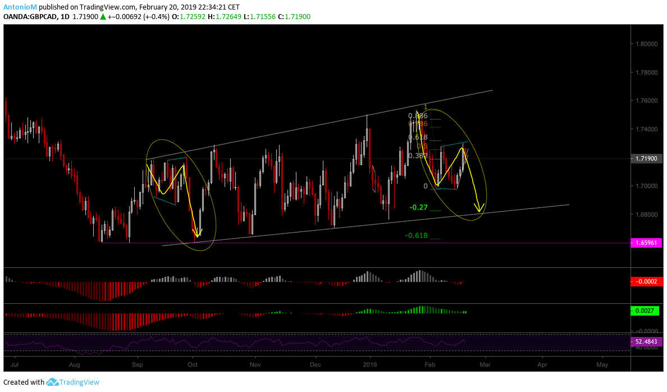Click the 1.76000 price axis label
This screenshot has height=392, width=667.
(646, 101)
